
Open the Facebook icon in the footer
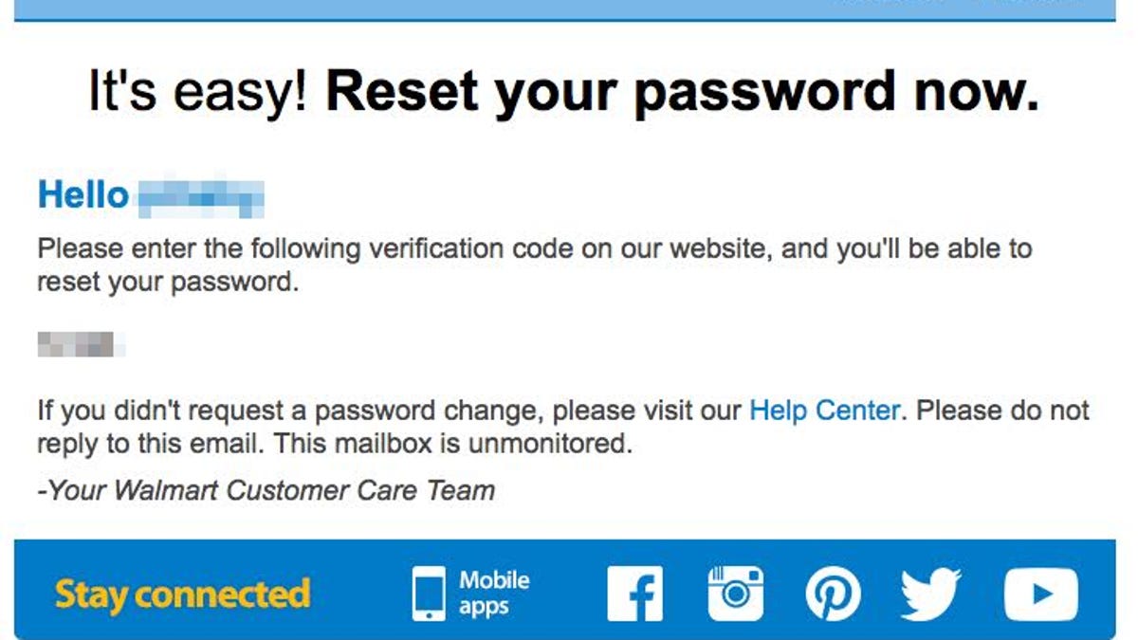click(x=635, y=594)
